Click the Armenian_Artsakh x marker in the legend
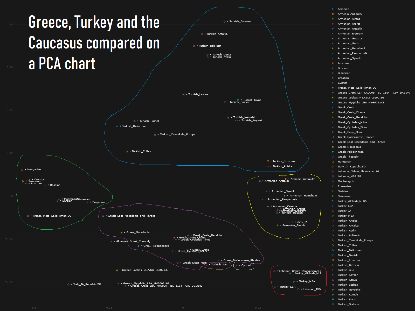415x311 pixels. point(333,29)
